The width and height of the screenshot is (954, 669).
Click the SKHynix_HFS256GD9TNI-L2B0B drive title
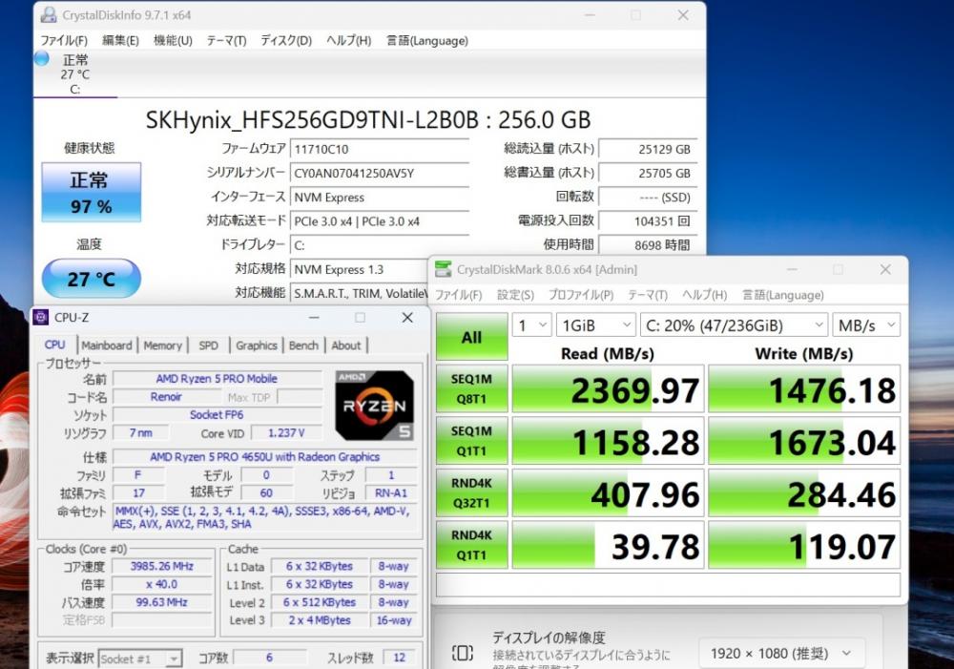368,120
